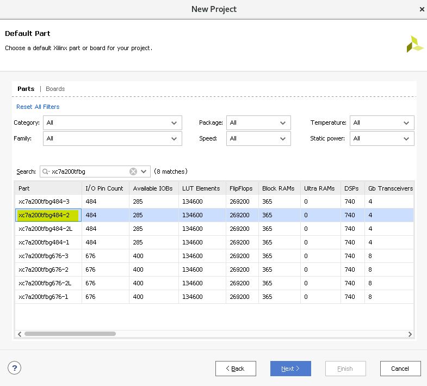Open the Static power dropdown
427x386 pixels.
pos(382,138)
